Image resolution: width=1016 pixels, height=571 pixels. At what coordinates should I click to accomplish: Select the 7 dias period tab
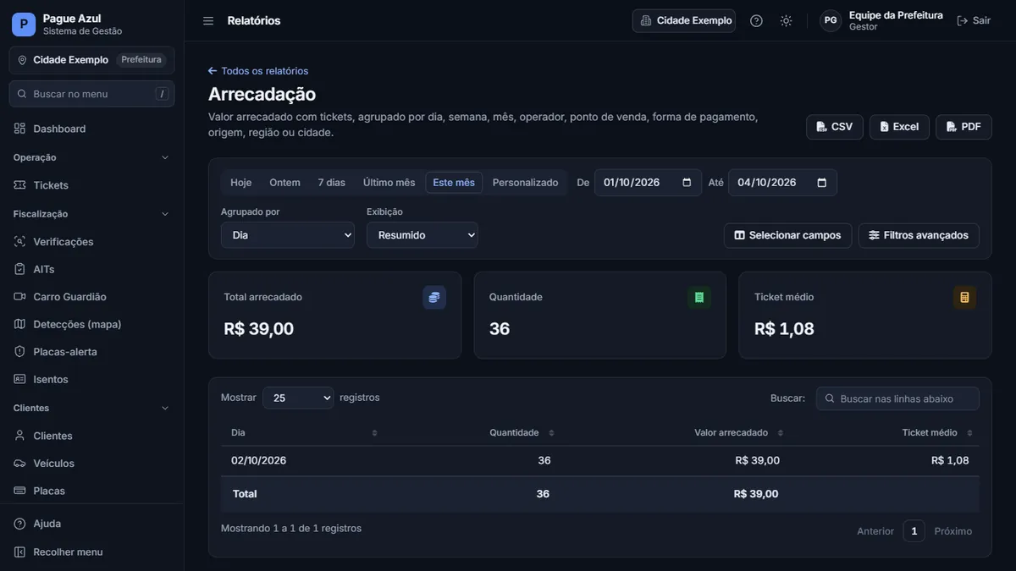click(332, 183)
